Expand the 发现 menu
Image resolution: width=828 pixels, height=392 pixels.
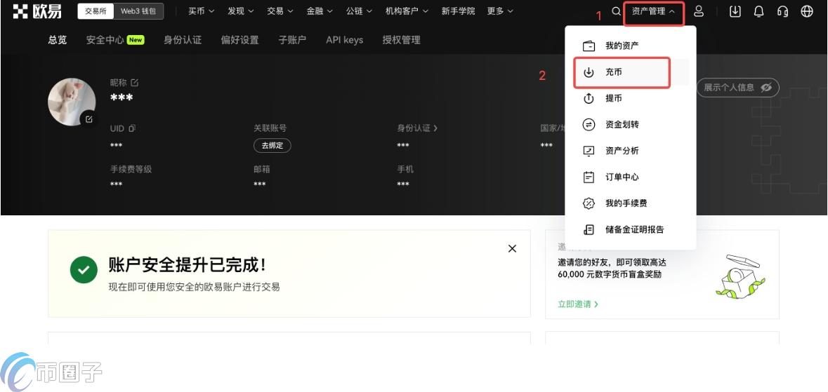[241, 11]
